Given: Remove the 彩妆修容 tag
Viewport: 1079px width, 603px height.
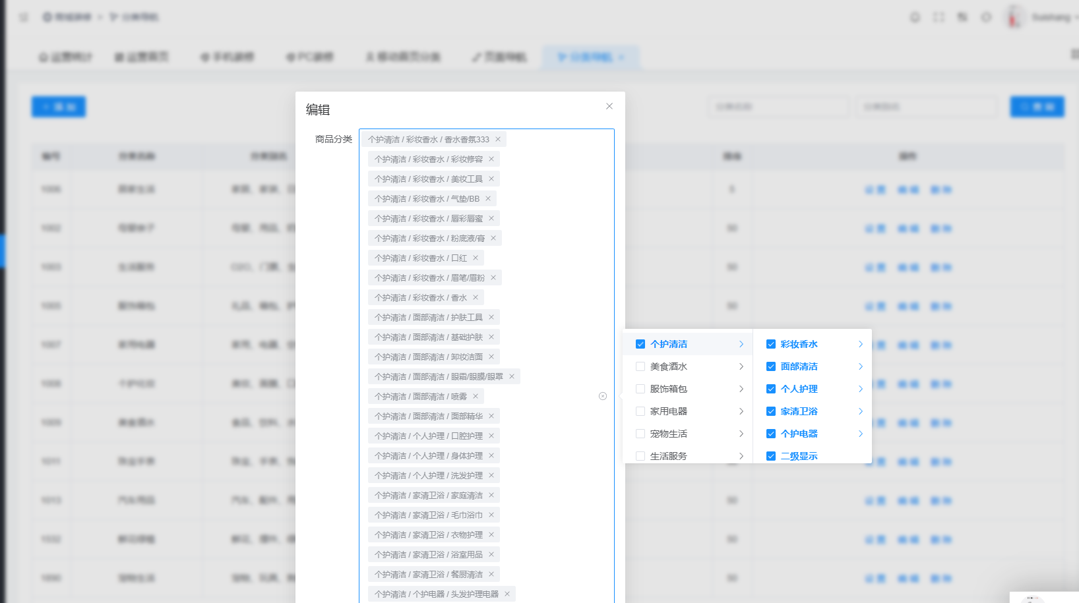Looking at the screenshot, I should (491, 159).
